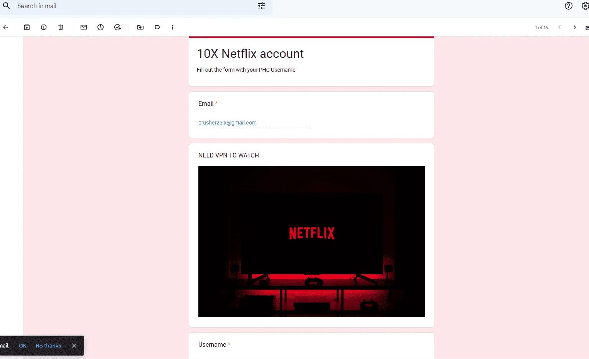Delete this email with trash icon
589x359 pixels.
(61, 27)
